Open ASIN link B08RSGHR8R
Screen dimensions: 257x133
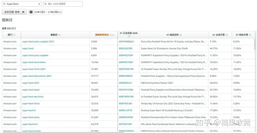[x=126, y=117]
